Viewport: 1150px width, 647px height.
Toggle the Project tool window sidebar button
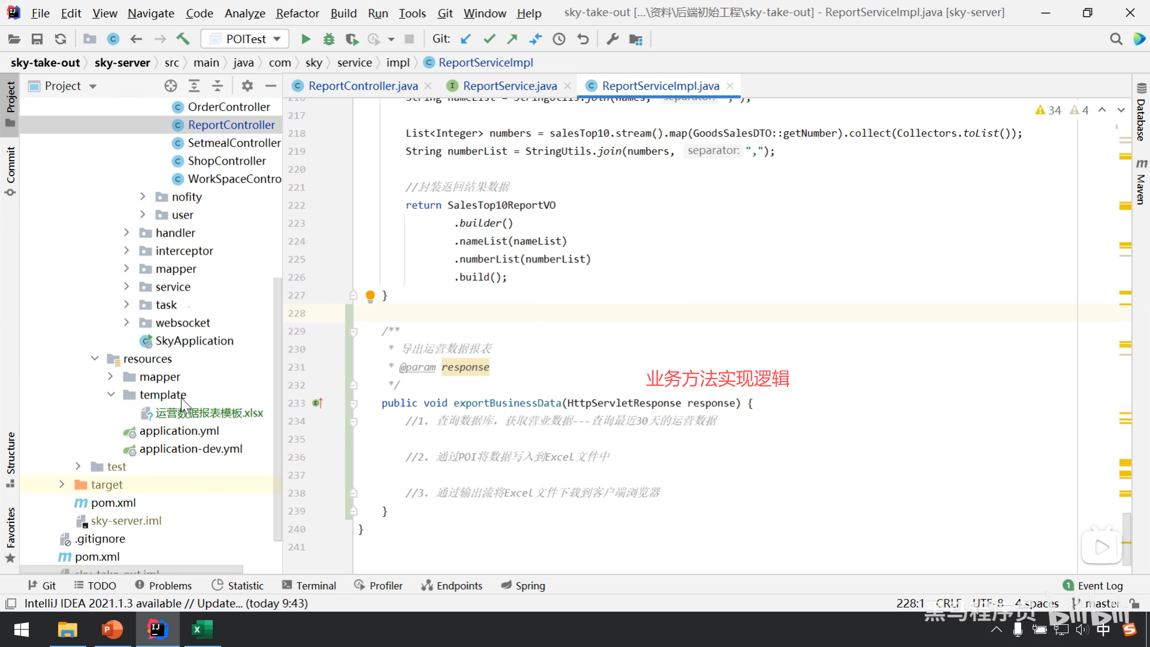tap(10, 102)
